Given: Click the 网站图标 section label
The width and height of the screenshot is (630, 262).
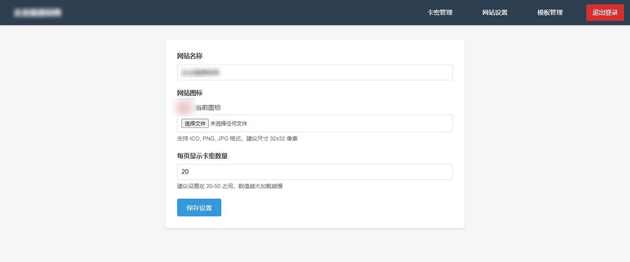Looking at the screenshot, I should [190, 93].
